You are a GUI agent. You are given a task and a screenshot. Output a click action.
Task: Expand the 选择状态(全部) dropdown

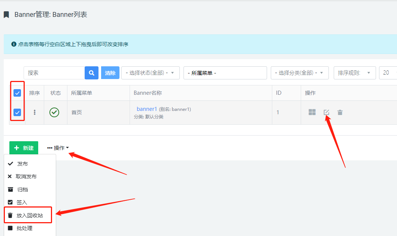(x=150, y=73)
